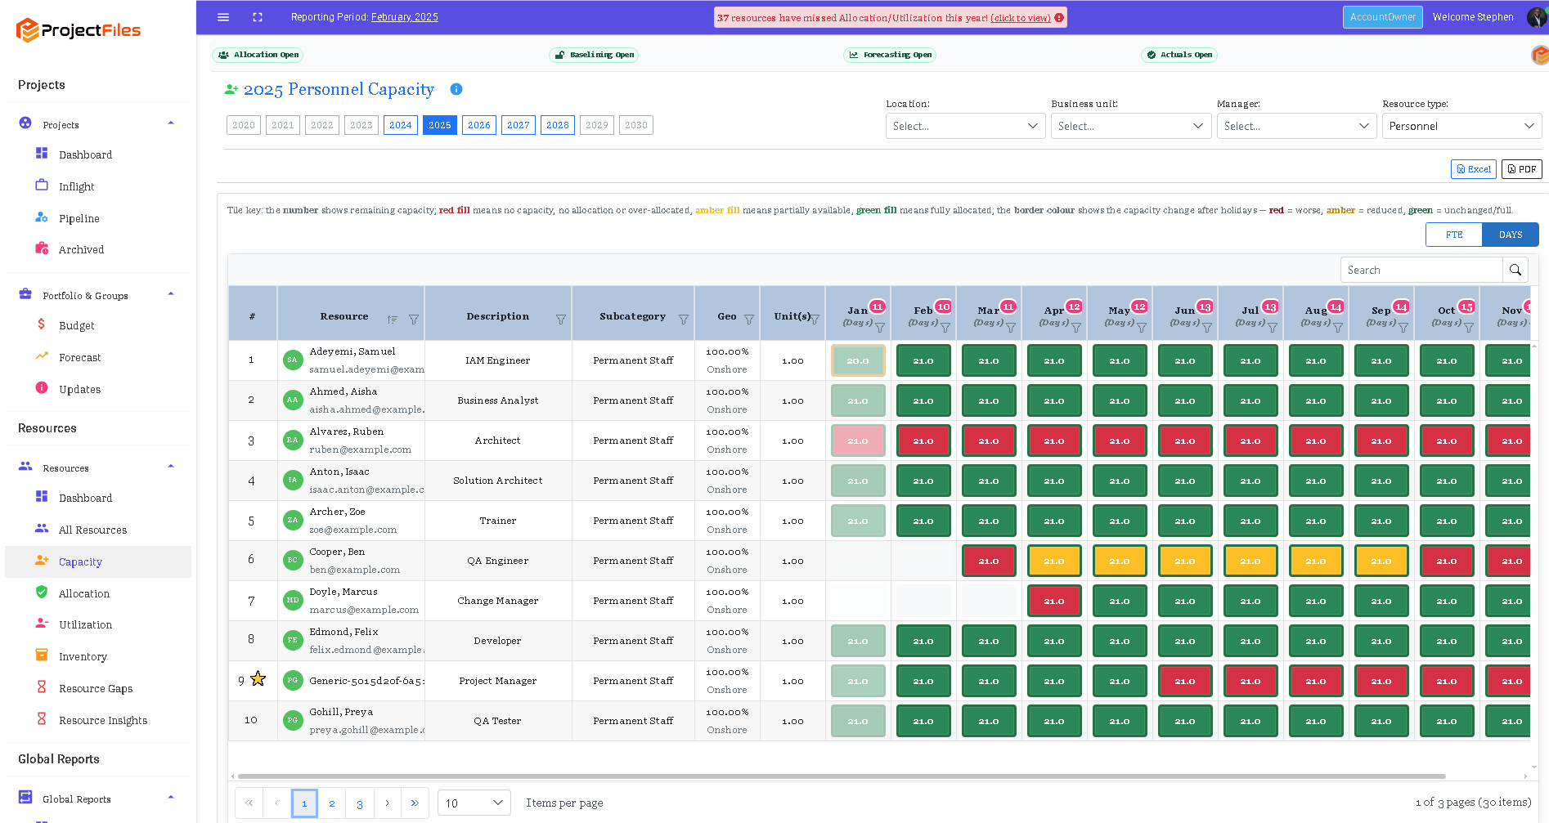The image size is (1549, 823).
Task: Open the Business unit dropdown
Action: click(x=1130, y=126)
